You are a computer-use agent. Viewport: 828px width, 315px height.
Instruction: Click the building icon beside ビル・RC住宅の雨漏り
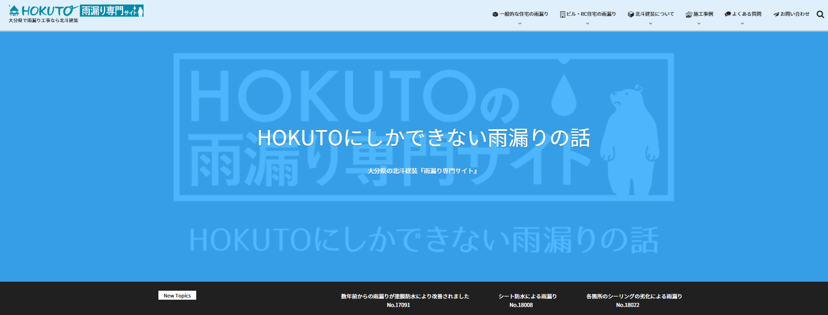tap(562, 14)
